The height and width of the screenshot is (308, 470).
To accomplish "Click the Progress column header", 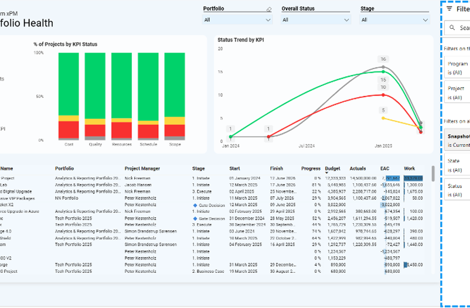I will click(x=311, y=169).
